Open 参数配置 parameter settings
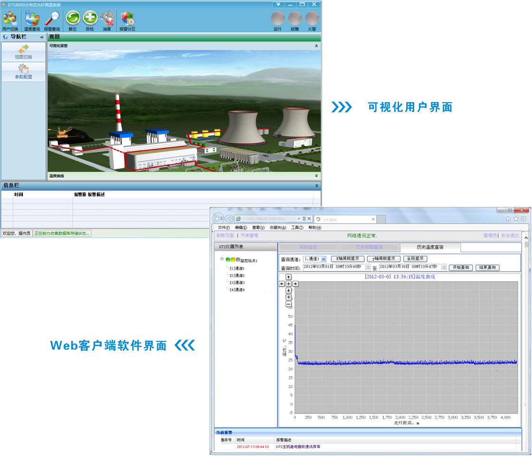The width and height of the screenshot is (532, 456). pos(23,72)
